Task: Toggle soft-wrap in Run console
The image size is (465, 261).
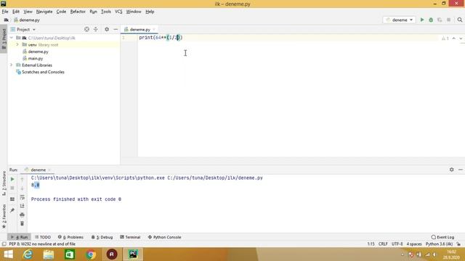Action: click(22, 197)
